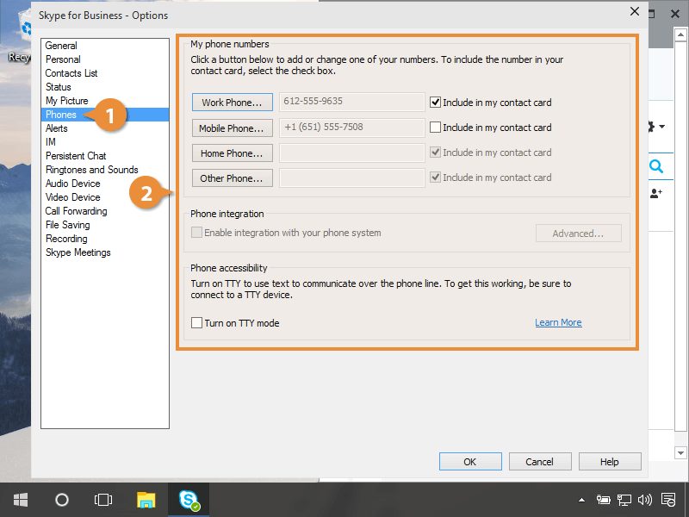Open File Explorer from the taskbar
Screen dimensions: 689x517
(146, 499)
